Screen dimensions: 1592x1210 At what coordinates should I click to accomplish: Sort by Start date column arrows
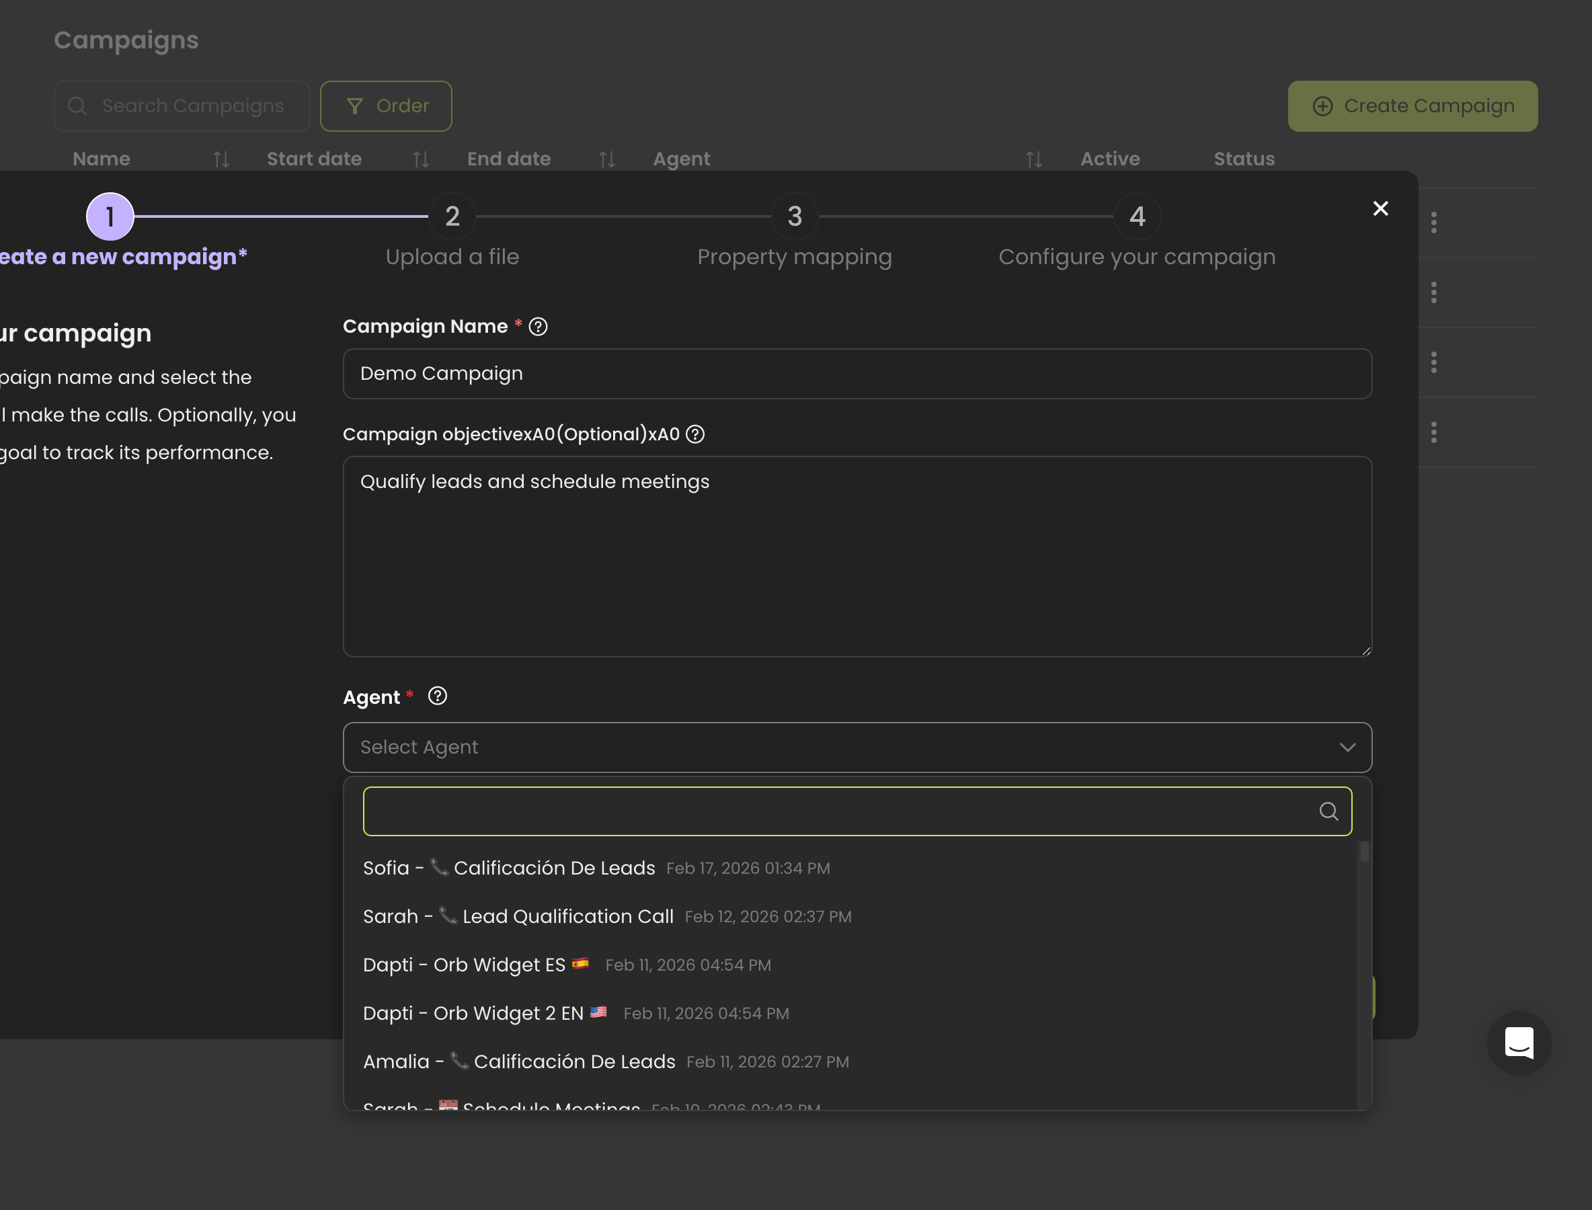tap(421, 159)
